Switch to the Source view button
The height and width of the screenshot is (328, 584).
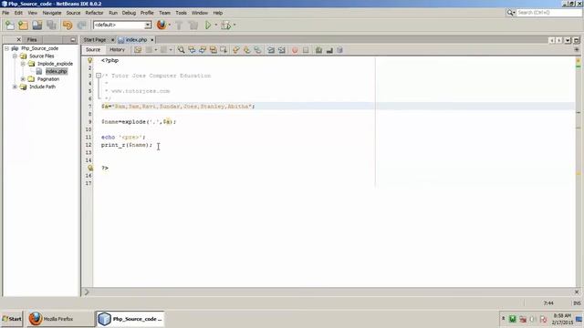93,49
